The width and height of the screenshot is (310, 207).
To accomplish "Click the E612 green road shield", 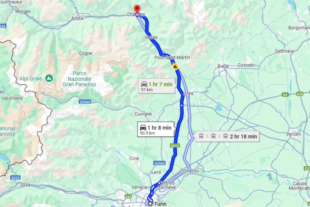I will point(175,146).
